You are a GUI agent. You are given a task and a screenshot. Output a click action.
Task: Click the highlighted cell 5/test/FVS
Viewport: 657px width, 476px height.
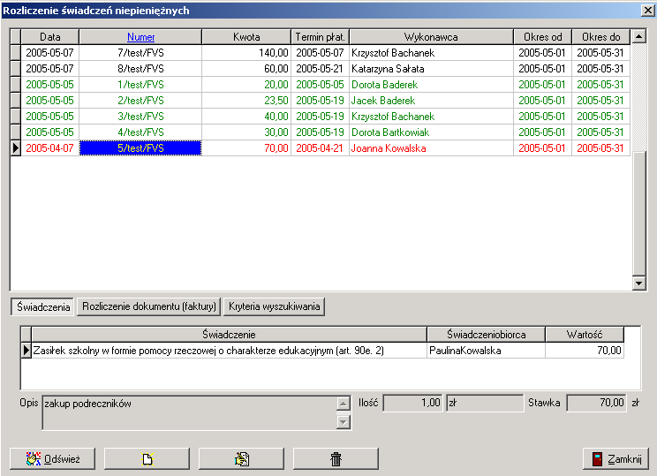click(x=140, y=148)
